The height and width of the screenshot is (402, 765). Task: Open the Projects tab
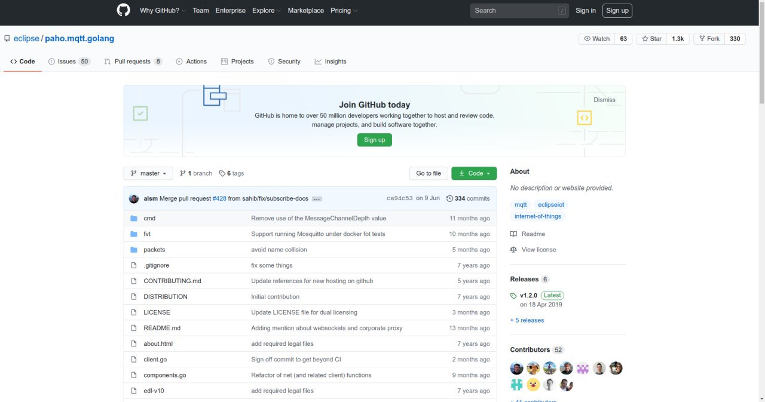click(237, 62)
